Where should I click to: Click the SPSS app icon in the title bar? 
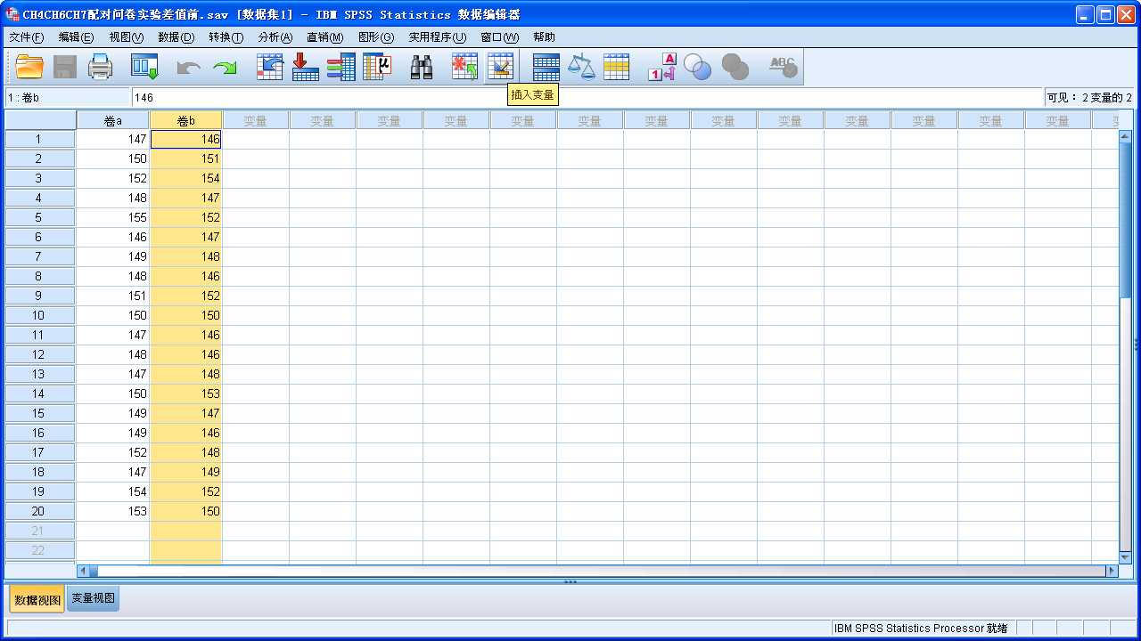point(13,14)
